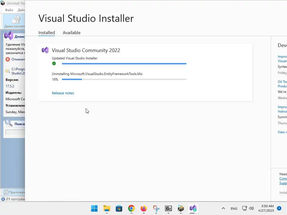Click the completed Updated Visual Studio Installer progress bar
Screen dimensions: 287x215
click(124, 64)
